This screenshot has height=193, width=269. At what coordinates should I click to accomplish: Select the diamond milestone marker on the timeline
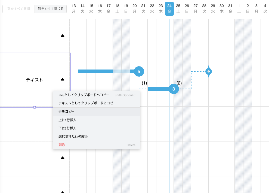[209, 71]
